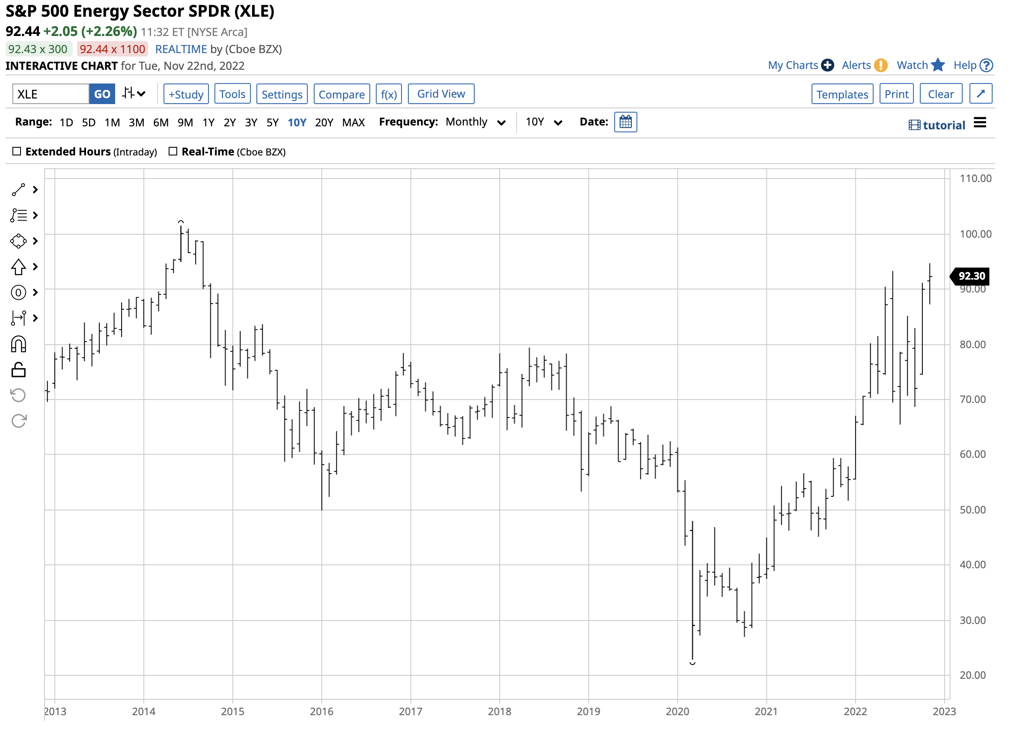Screen dimensions: 1017x740
Task: Select the 9M range
Action: point(185,122)
